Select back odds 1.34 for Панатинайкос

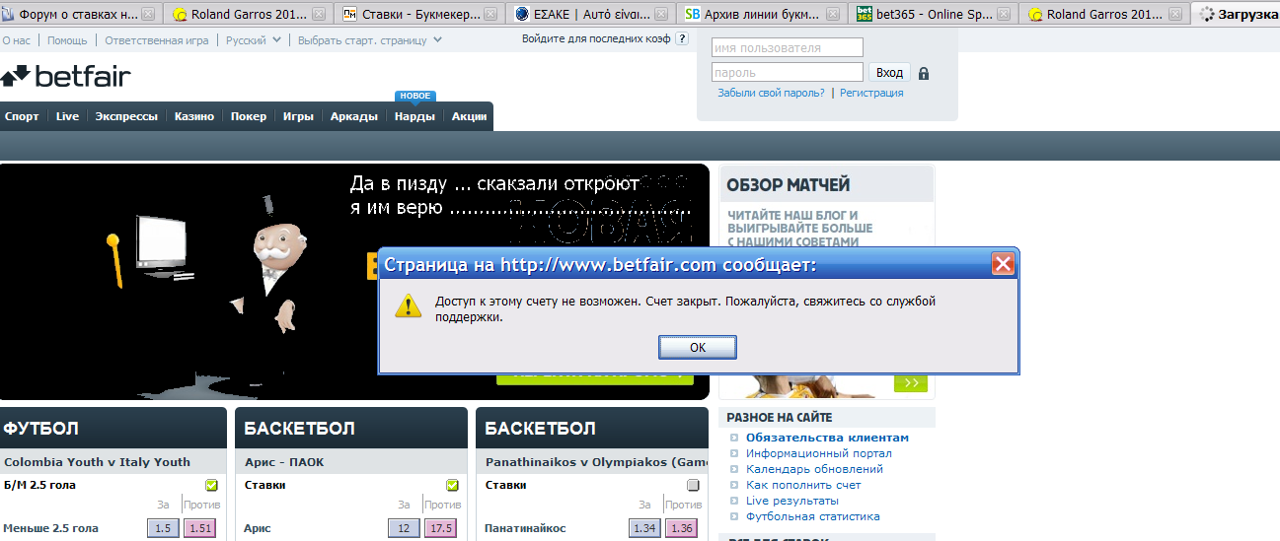pos(644,528)
